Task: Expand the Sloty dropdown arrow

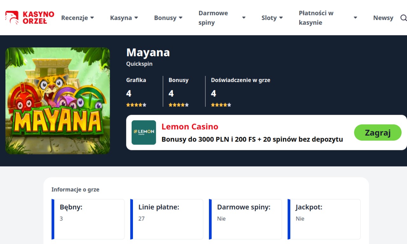Action: pyautogui.click(x=281, y=18)
